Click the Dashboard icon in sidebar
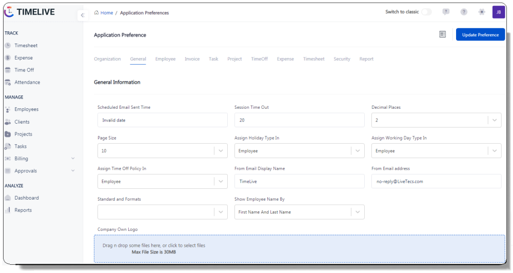This screenshot has width=513, height=273. click(8, 198)
